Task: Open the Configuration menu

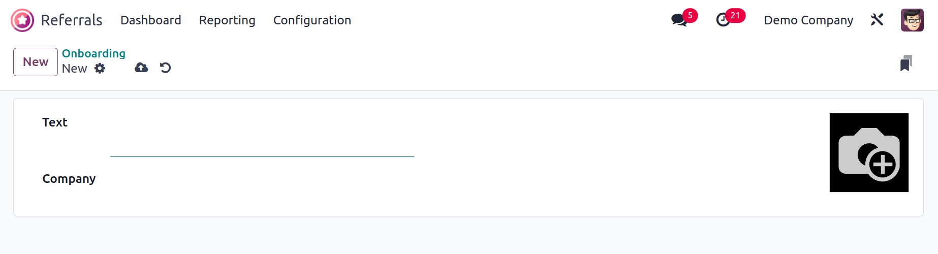Action: pos(312,20)
